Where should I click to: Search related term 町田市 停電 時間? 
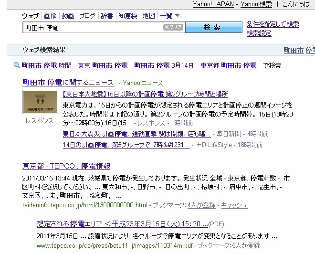point(47,65)
